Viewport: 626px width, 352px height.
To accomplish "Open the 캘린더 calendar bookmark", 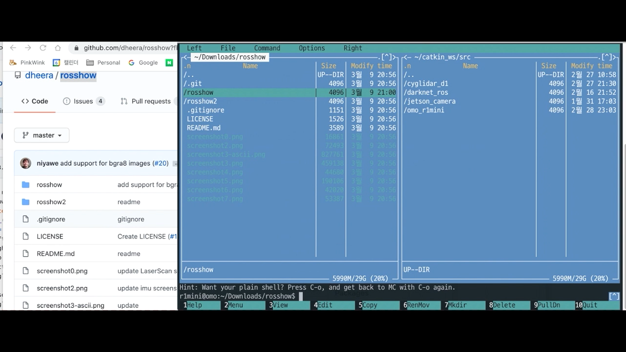I will (x=66, y=63).
